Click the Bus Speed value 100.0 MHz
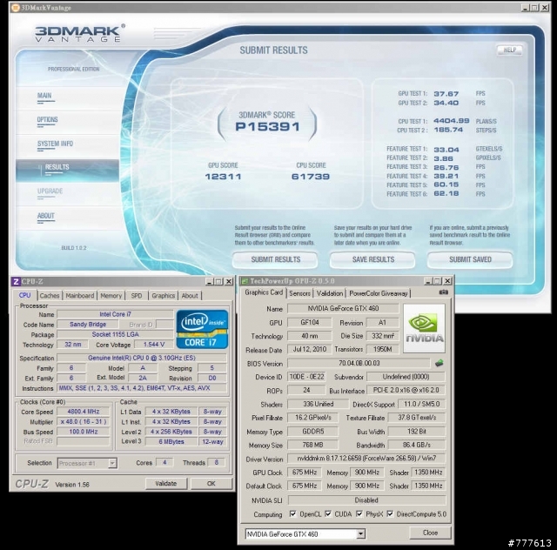 coord(84,432)
